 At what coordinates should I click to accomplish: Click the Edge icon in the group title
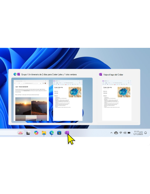coord(15,74)
